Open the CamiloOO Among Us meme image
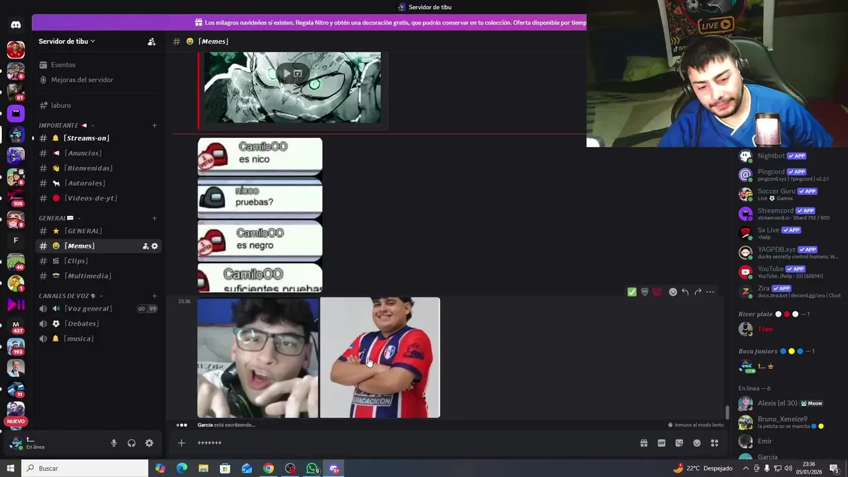The width and height of the screenshot is (848, 477). [x=260, y=215]
